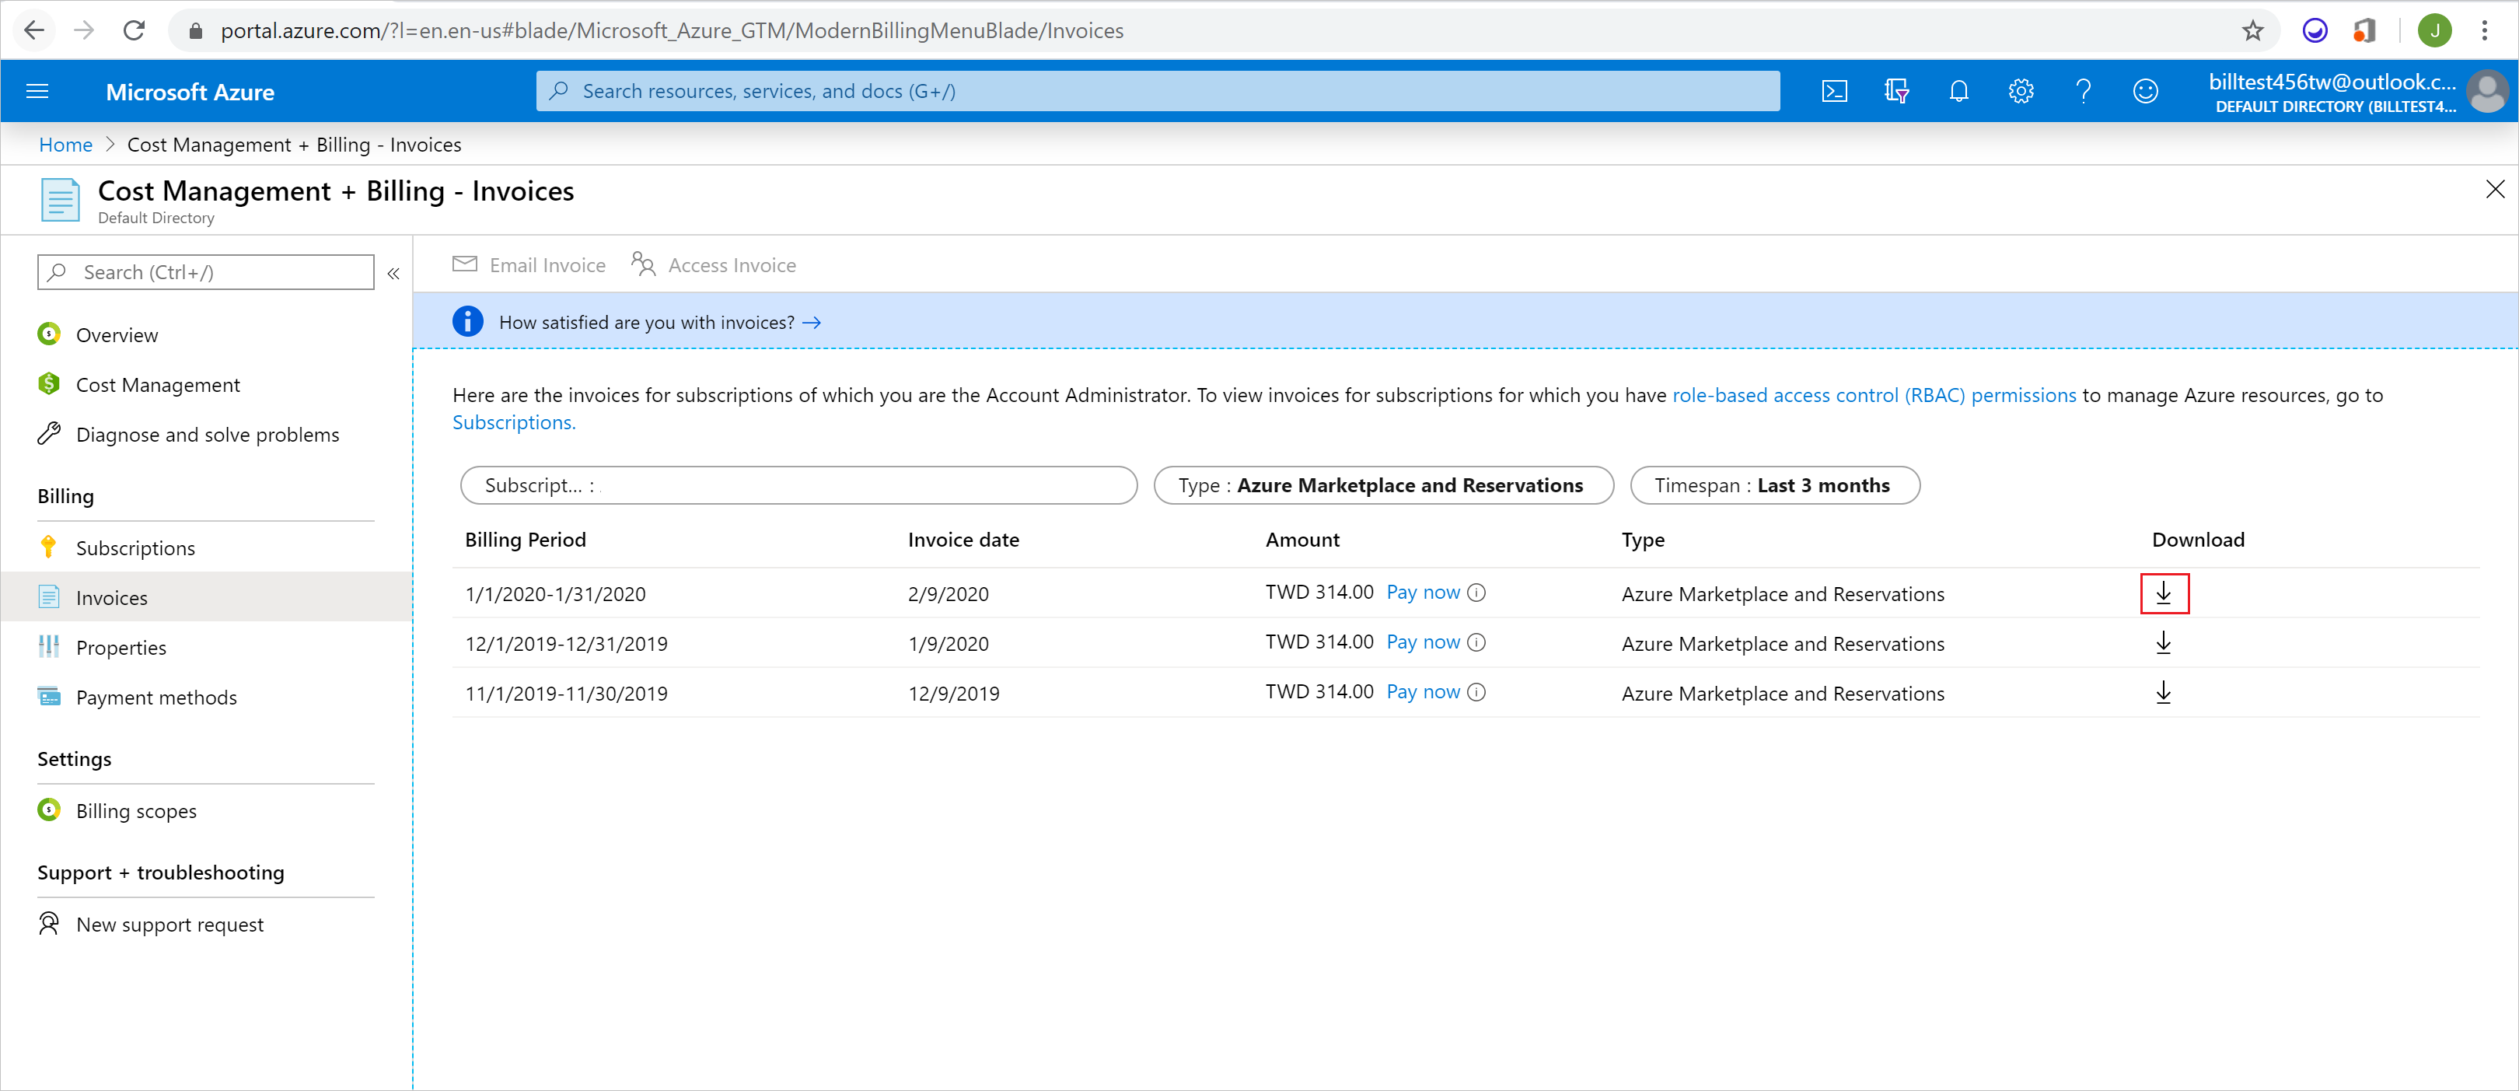Click New Support Request icon
The height and width of the screenshot is (1091, 2519).
pos(48,924)
